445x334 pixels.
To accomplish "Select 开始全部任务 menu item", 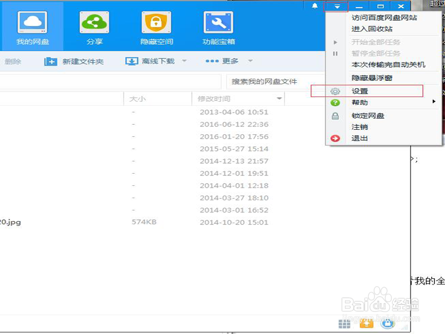I will pos(376,42).
